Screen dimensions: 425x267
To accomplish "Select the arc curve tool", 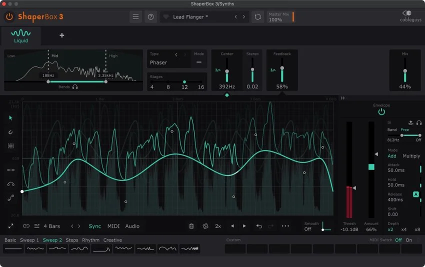I will pos(11,184).
